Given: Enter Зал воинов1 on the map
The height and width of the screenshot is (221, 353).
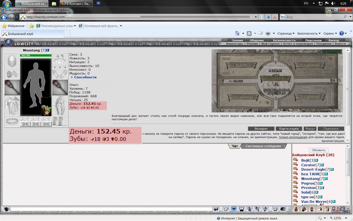Looking at the screenshot, I should [x=243, y=97].
